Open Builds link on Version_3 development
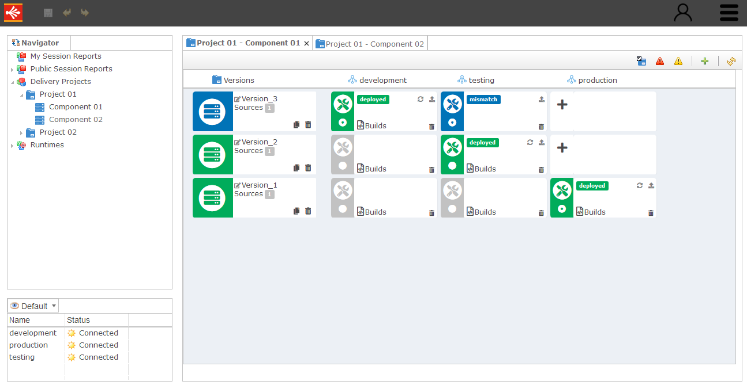This screenshot has height=385, width=747. pyautogui.click(x=371, y=125)
